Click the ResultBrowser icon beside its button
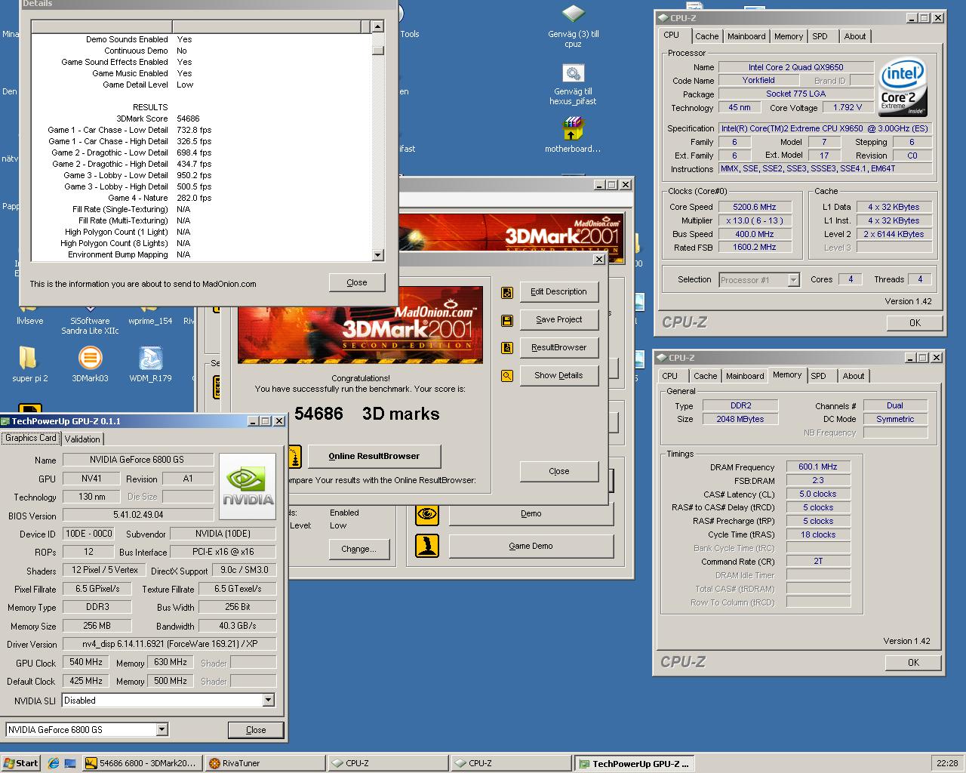The width and height of the screenshot is (966, 773). coord(507,348)
